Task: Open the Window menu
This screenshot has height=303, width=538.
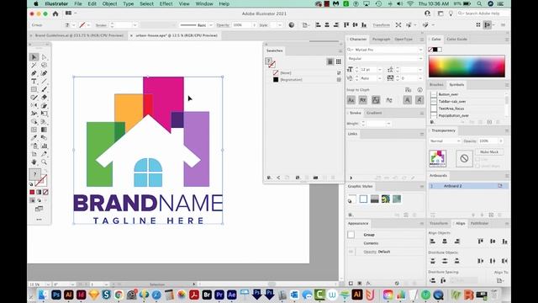Action: click(x=204, y=3)
